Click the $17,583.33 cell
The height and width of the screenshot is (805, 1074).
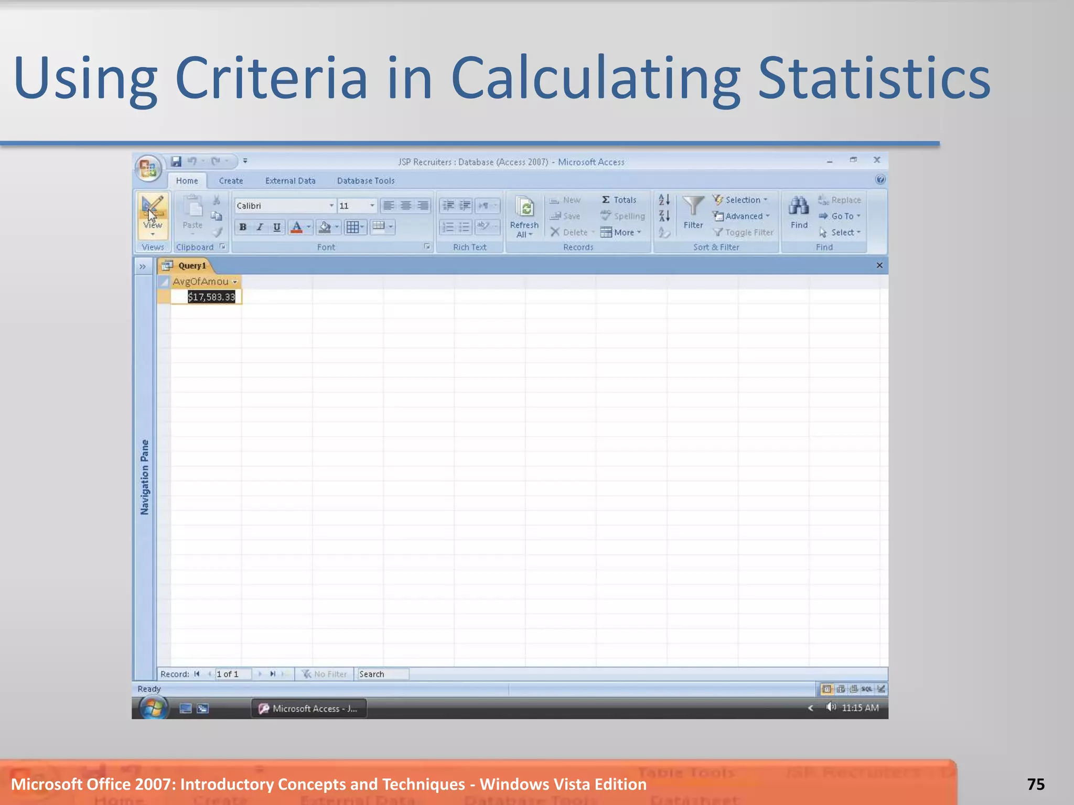[x=206, y=297]
